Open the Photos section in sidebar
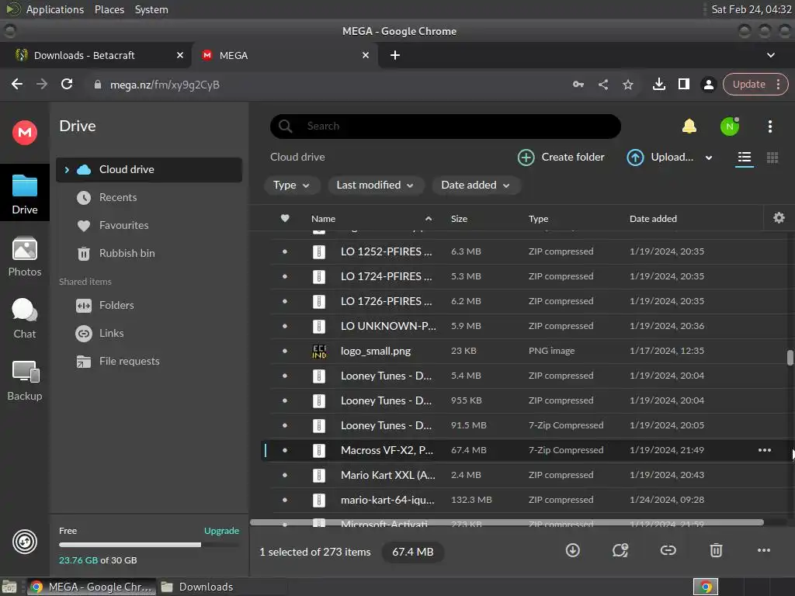Viewport: 795px width, 596px height. (24, 257)
